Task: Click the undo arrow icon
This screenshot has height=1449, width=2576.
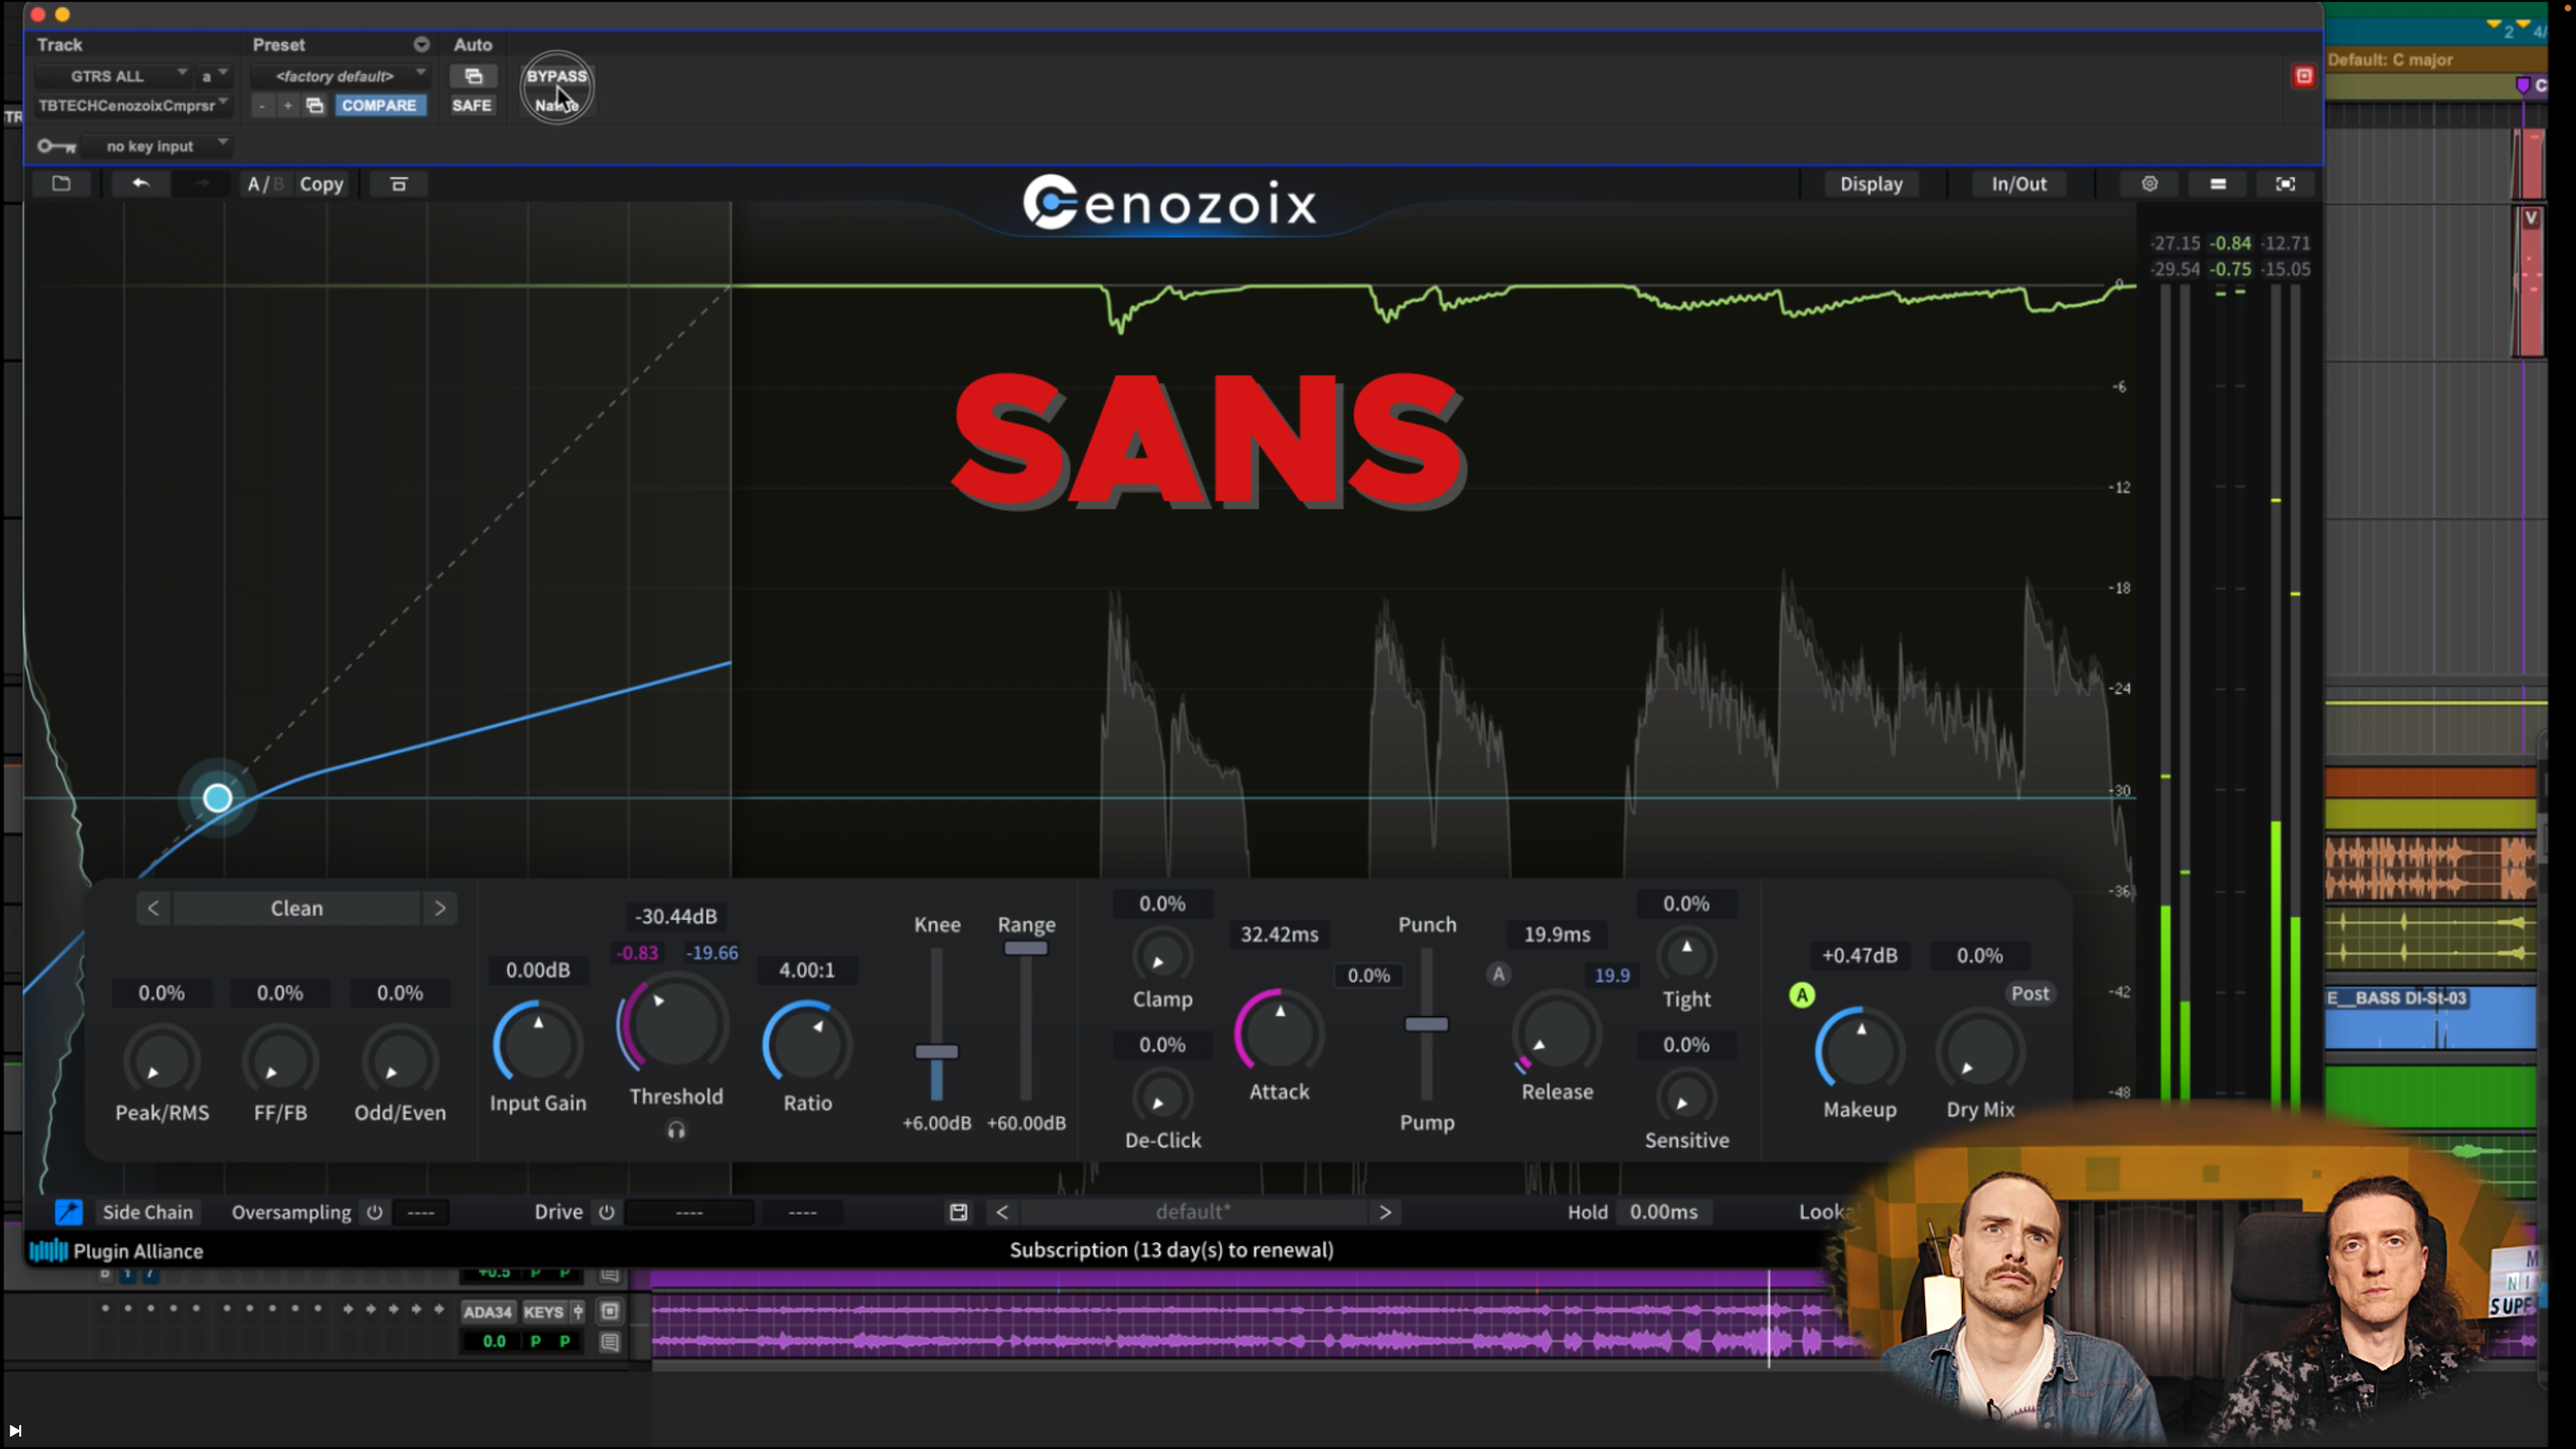Action: pyautogui.click(x=141, y=183)
